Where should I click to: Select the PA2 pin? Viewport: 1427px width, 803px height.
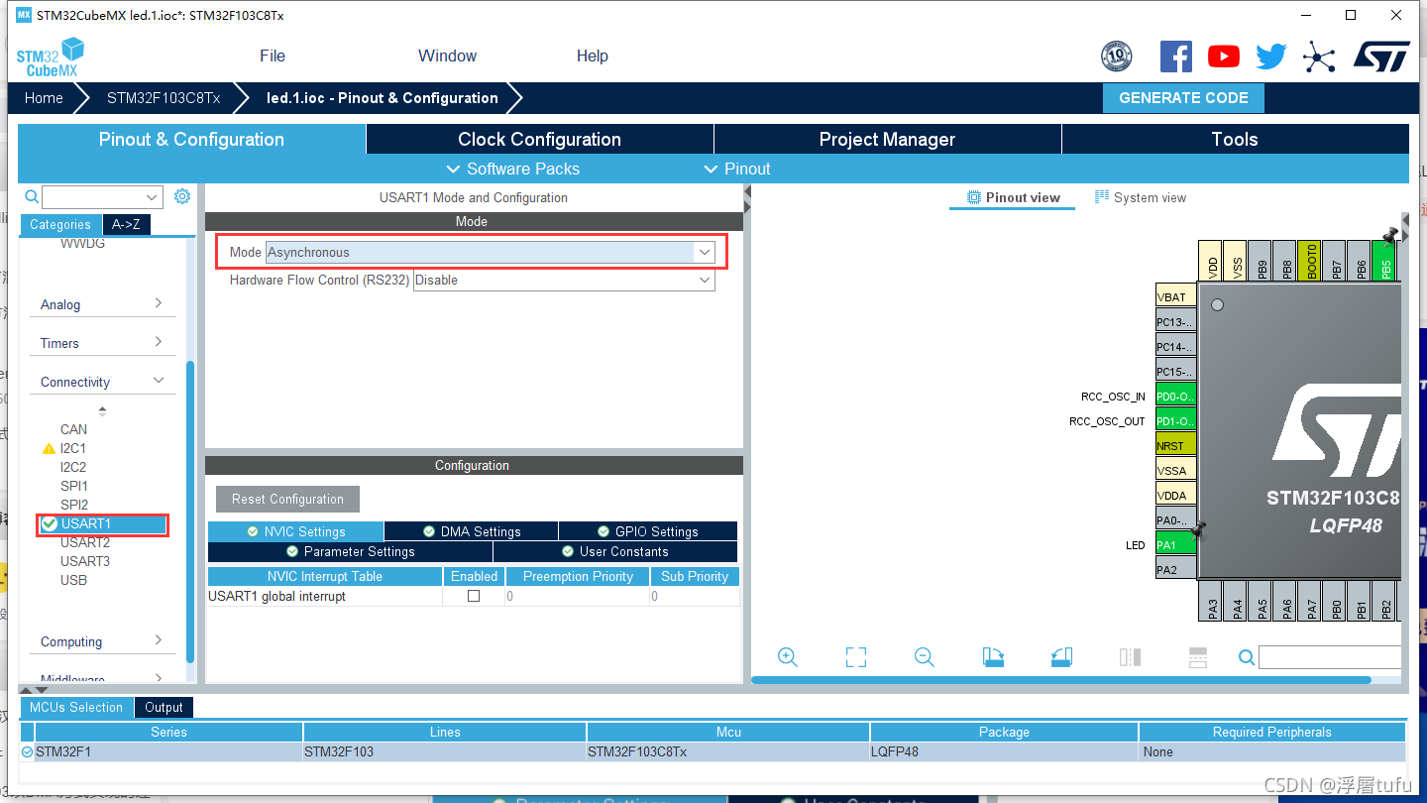coord(1176,570)
